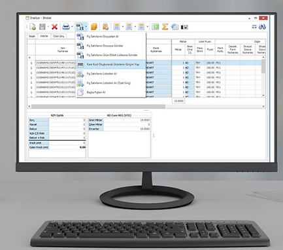Click the Envanter row label
The width and height of the screenshot is (283, 250).
pos(95,129)
